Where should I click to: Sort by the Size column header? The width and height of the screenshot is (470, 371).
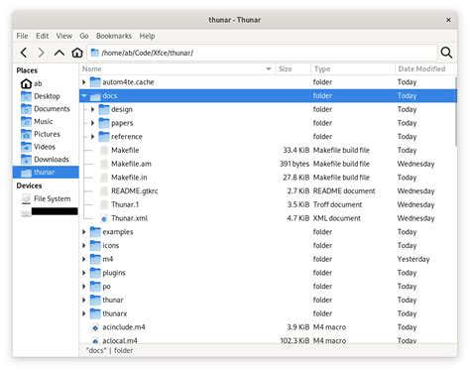tap(293, 68)
